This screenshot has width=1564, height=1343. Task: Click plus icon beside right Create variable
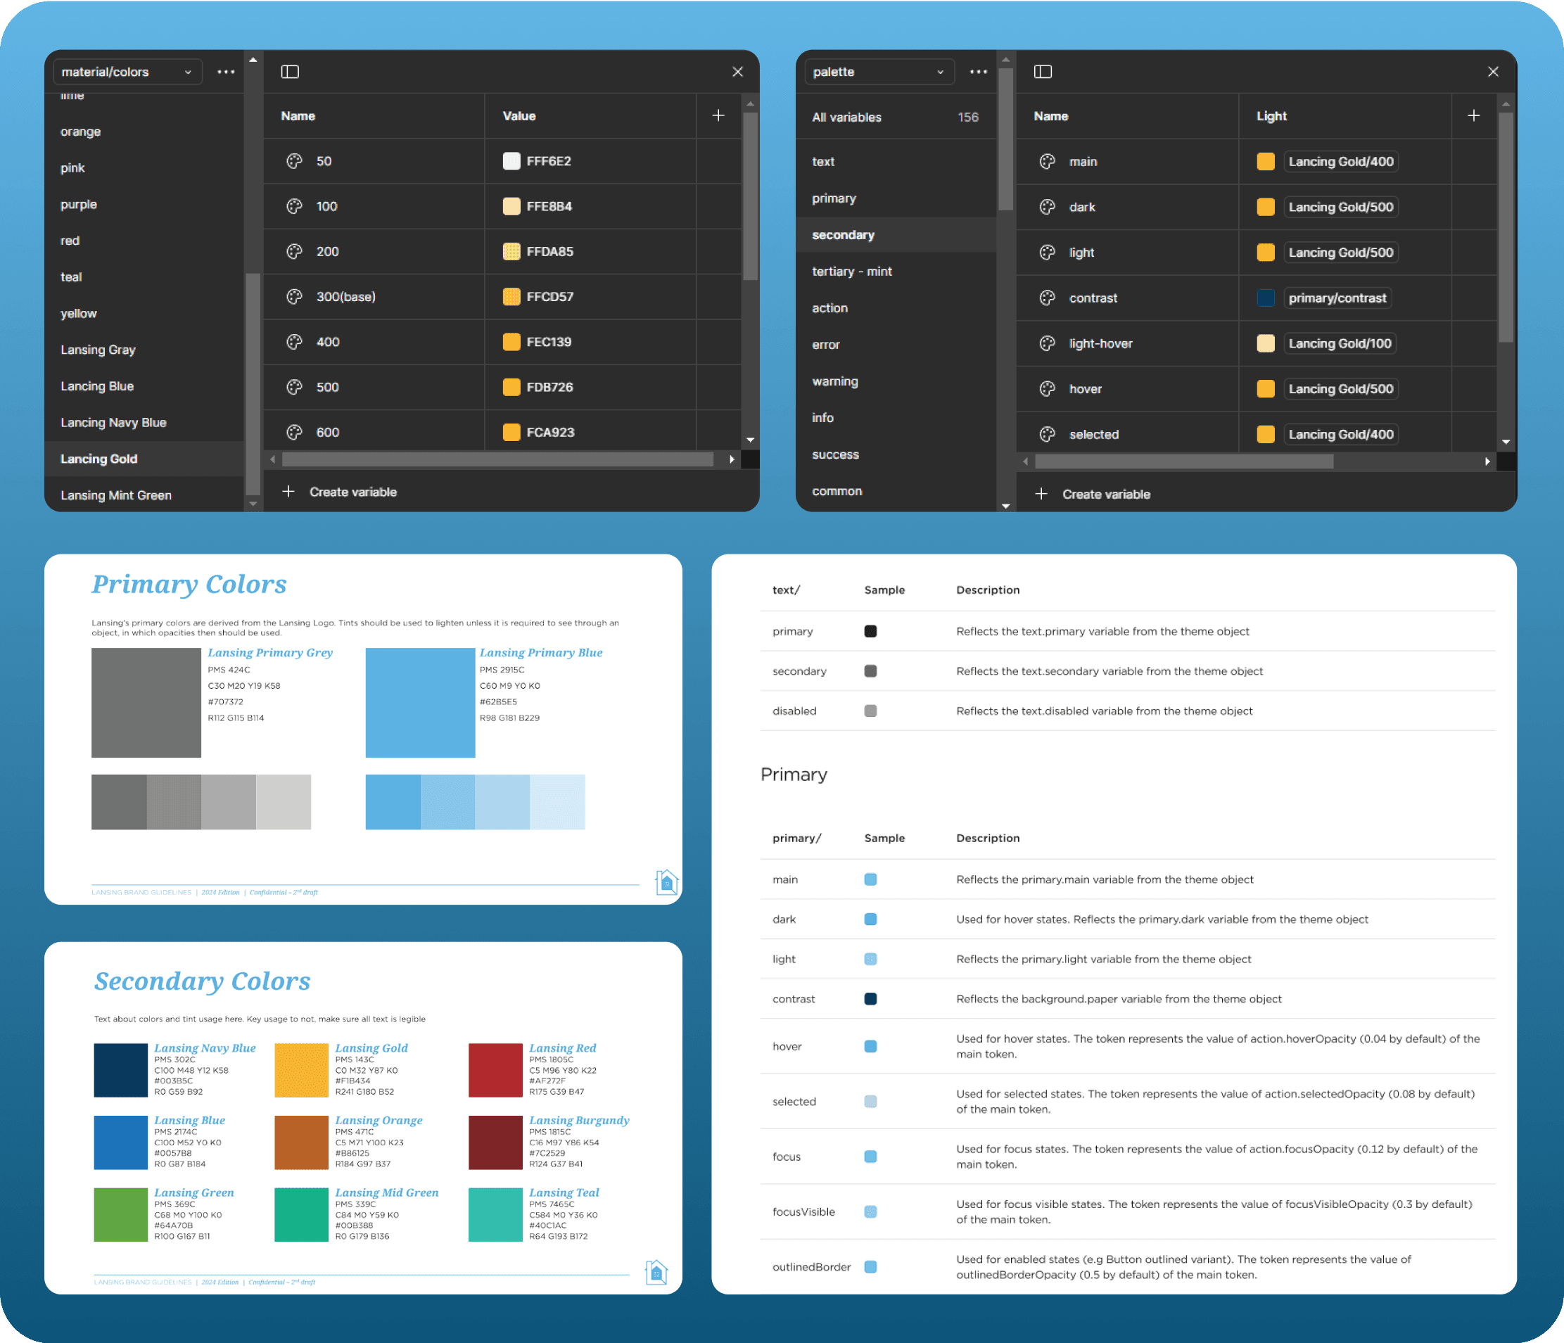click(1041, 494)
